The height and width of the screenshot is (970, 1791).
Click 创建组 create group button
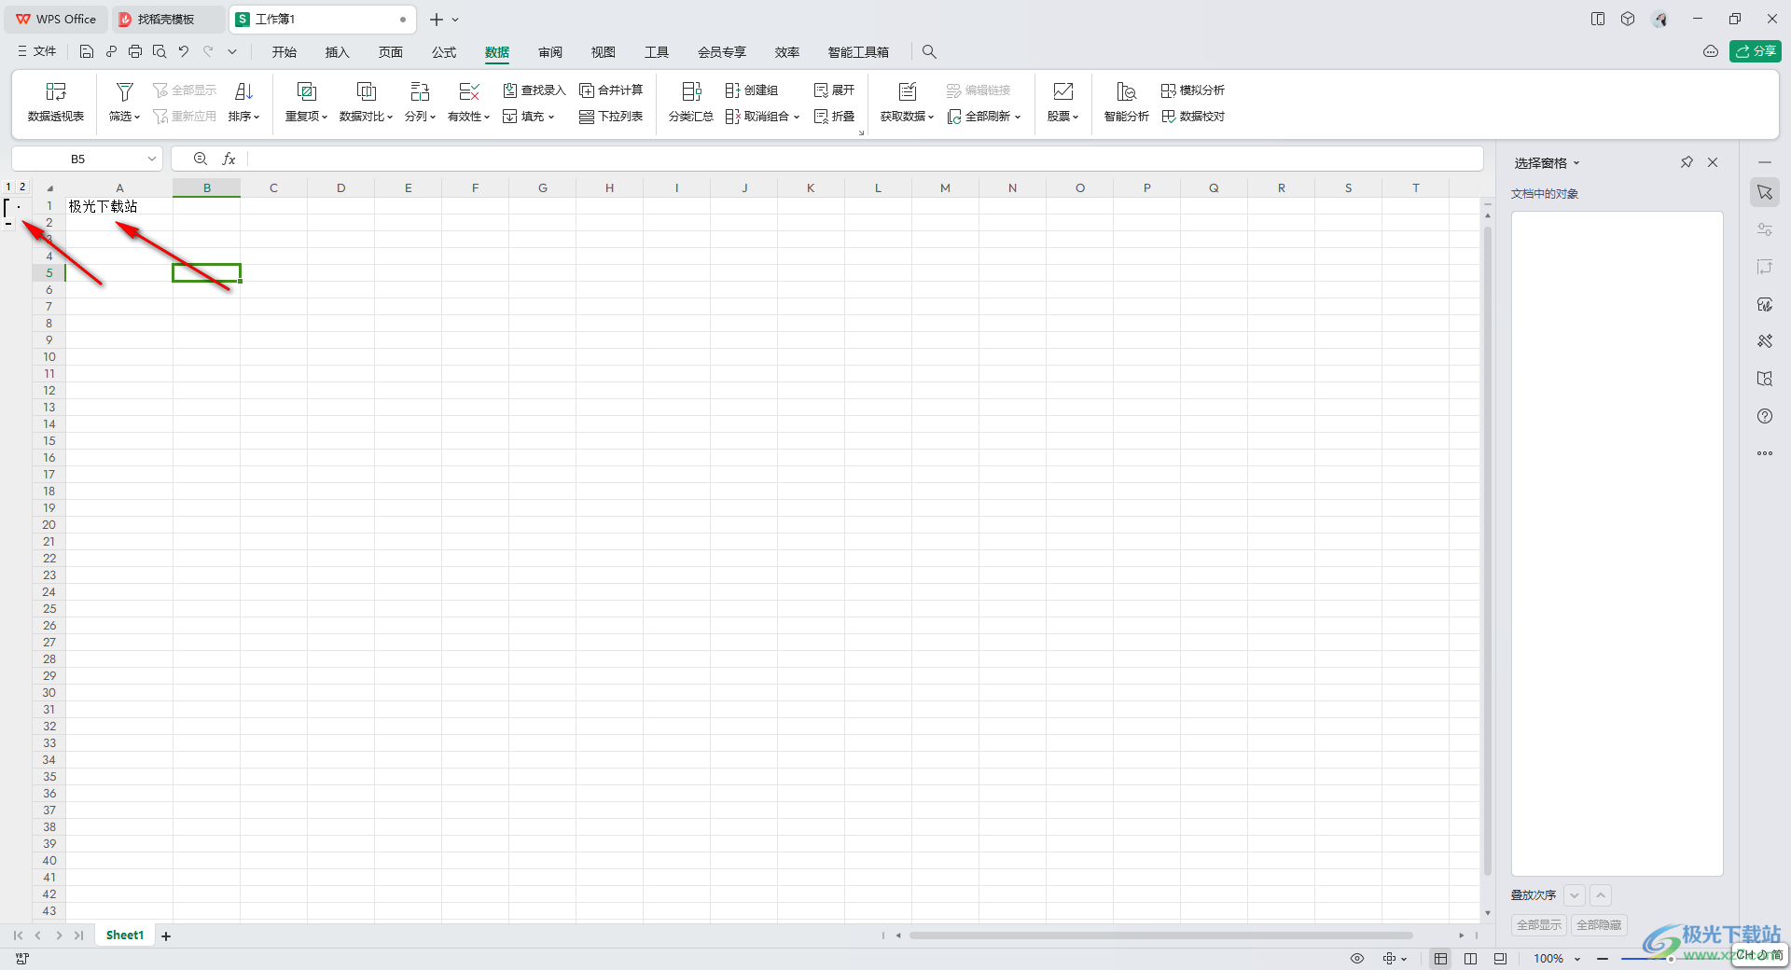[x=752, y=90]
